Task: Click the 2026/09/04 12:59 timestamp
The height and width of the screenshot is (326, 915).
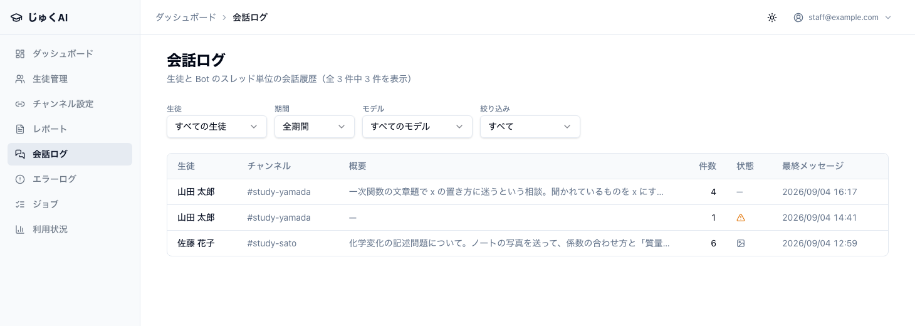Action: (820, 243)
